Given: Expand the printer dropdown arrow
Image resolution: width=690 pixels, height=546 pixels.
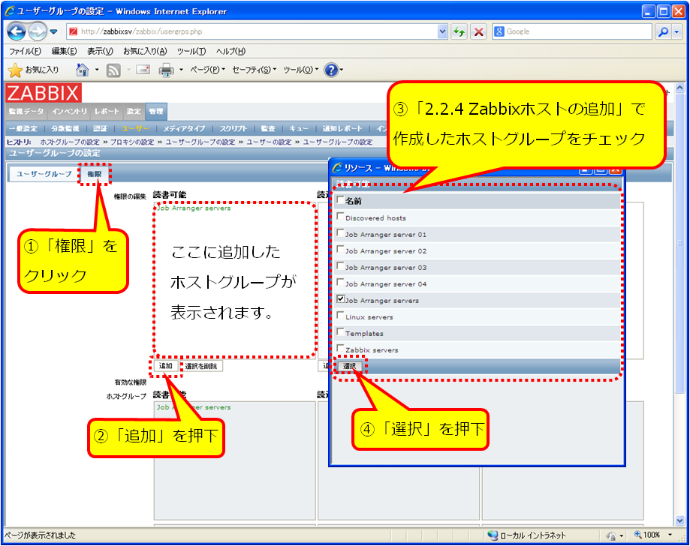Looking at the screenshot, I should [181, 70].
